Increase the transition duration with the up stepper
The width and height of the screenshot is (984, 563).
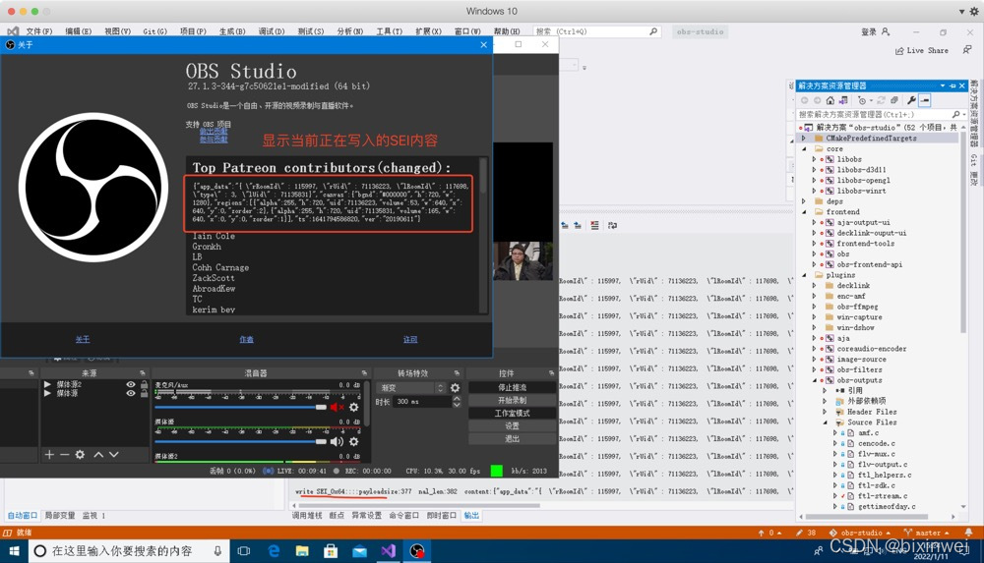[x=457, y=398]
